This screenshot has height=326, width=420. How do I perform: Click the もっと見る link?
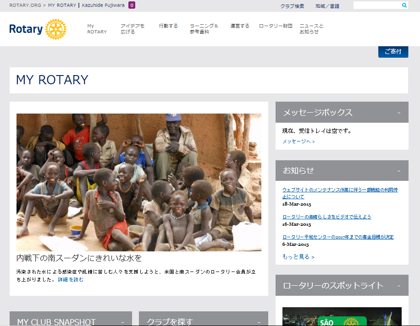tap(298, 257)
